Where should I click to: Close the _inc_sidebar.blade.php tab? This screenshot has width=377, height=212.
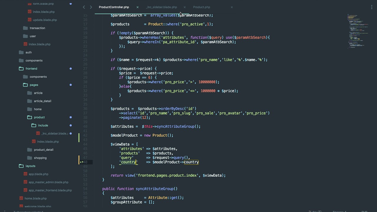185,7
